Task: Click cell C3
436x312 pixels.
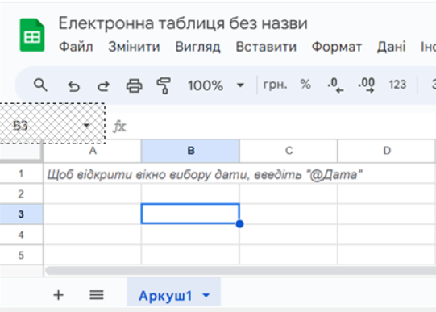Action: pyautogui.click(x=289, y=214)
